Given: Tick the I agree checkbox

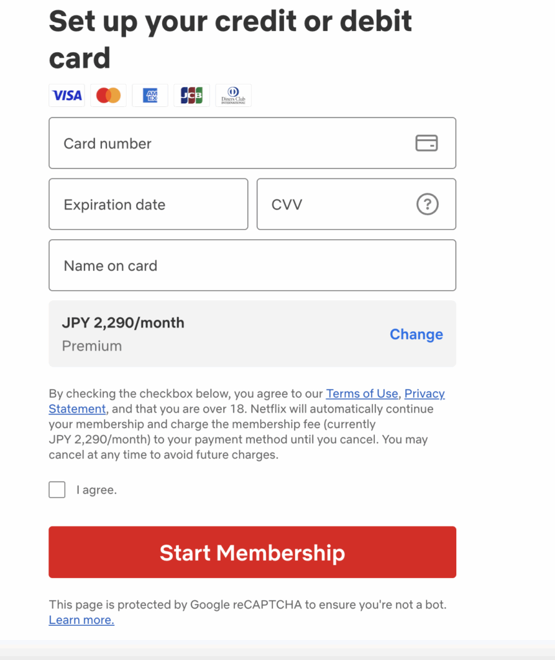Looking at the screenshot, I should coord(57,490).
